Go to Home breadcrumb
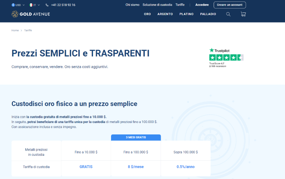 click(15, 31)
